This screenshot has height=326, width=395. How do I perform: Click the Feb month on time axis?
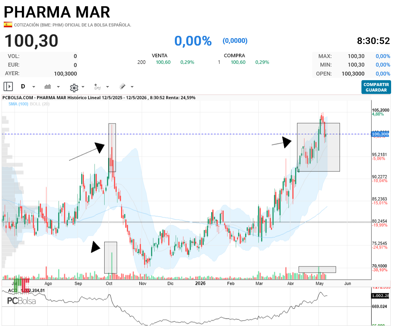tap(231, 284)
